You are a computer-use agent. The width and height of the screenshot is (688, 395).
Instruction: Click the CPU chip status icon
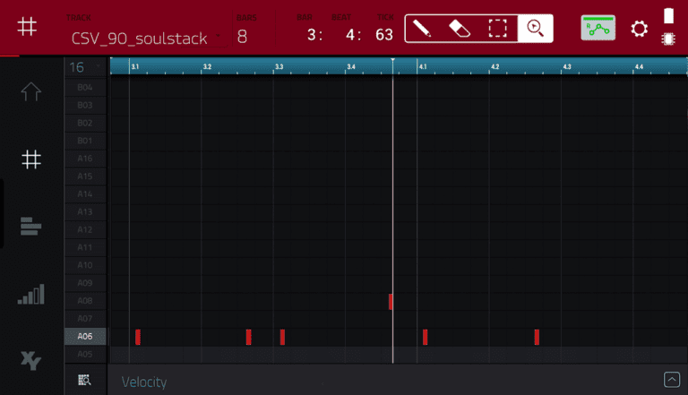click(667, 39)
